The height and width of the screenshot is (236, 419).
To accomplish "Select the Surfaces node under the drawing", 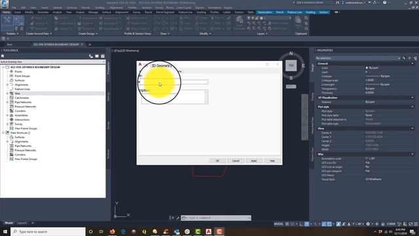I will pyautogui.click(x=20, y=80).
